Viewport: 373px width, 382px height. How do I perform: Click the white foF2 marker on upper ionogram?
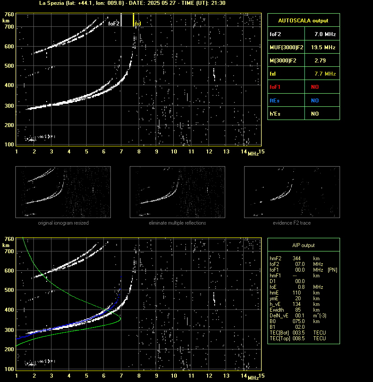(x=121, y=20)
